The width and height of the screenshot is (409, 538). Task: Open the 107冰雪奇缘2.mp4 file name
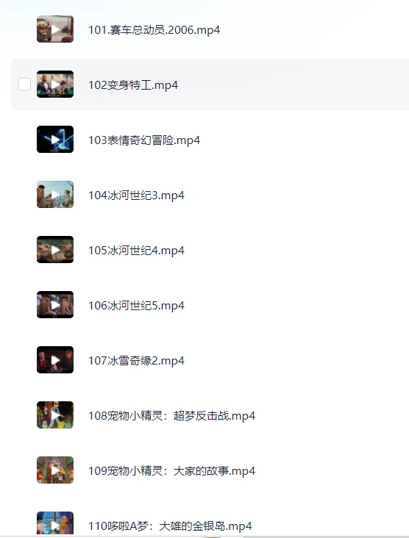coord(136,361)
